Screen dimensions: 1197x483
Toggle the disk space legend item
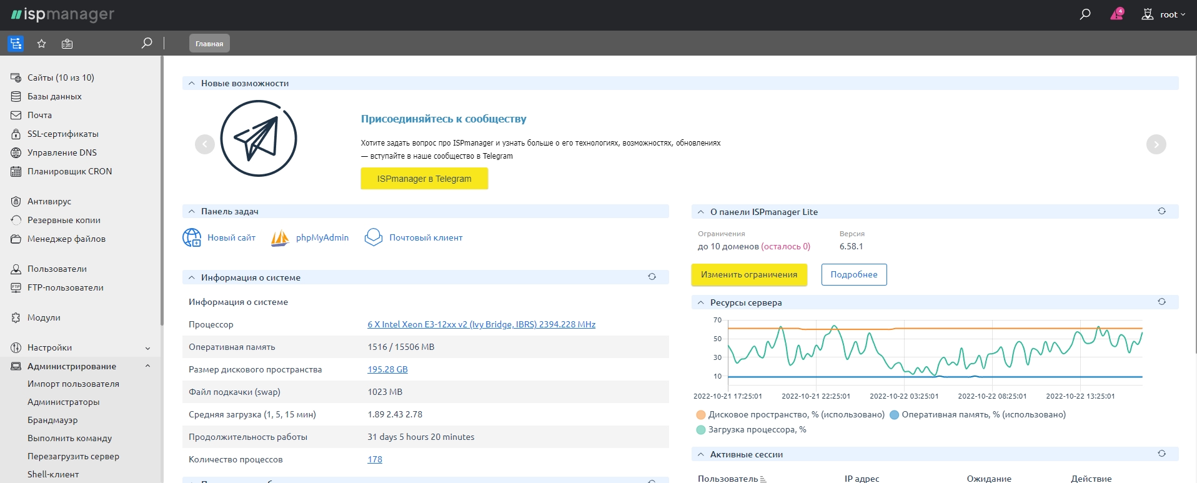790,415
